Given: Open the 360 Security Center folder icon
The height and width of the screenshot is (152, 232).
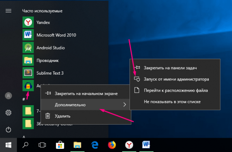Looking at the screenshot, I should pyautogui.click(x=28, y=124).
